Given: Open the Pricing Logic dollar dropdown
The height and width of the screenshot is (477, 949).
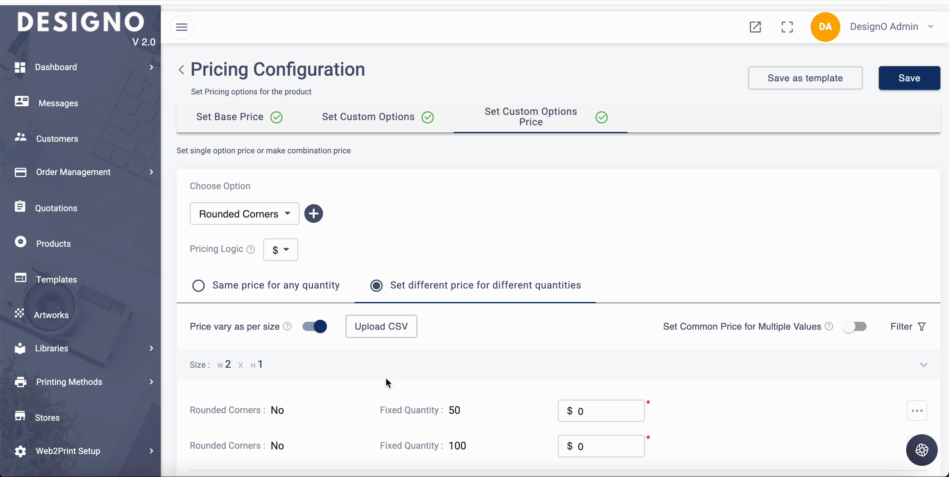Looking at the screenshot, I should (x=280, y=250).
